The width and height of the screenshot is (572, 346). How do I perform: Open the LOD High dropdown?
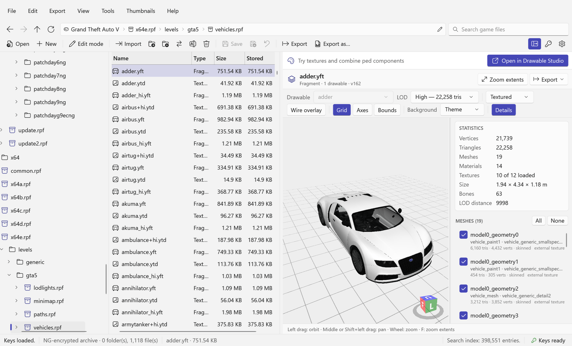(x=444, y=97)
